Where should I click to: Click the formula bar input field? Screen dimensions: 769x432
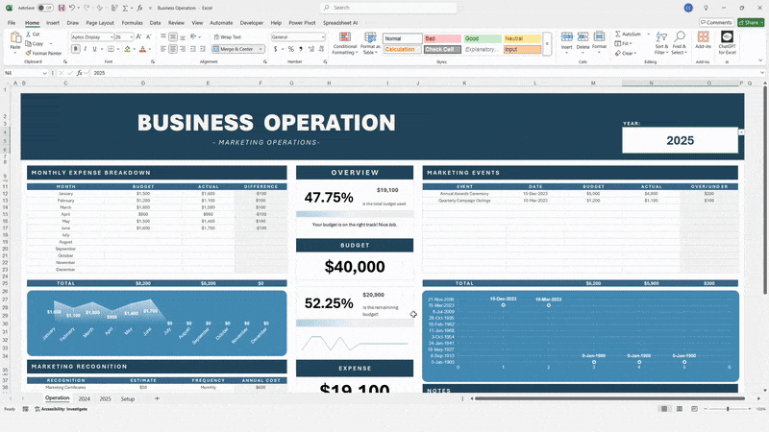pos(384,73)
